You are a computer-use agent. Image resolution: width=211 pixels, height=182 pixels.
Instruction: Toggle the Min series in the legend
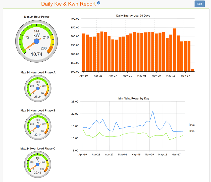[x=192, y=131]
